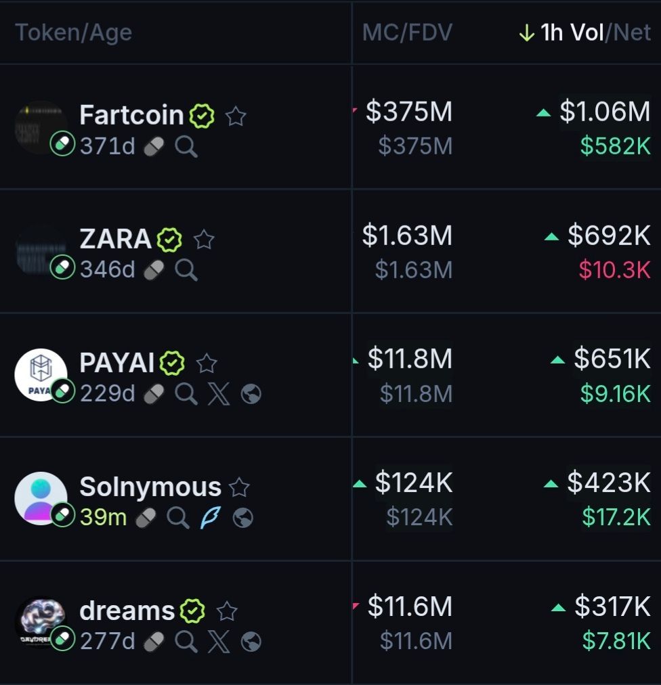This screenshot has width=661, height=685.
Task: Sort the table by MC/FDV column
Action: click(407, 33)
